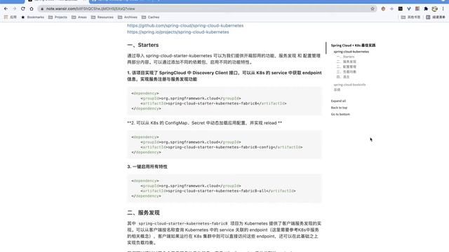Image resolution: width=449 pixels, height=252 pixels.
Task: Open the reading list icon
Action: (x=436, y=17)
